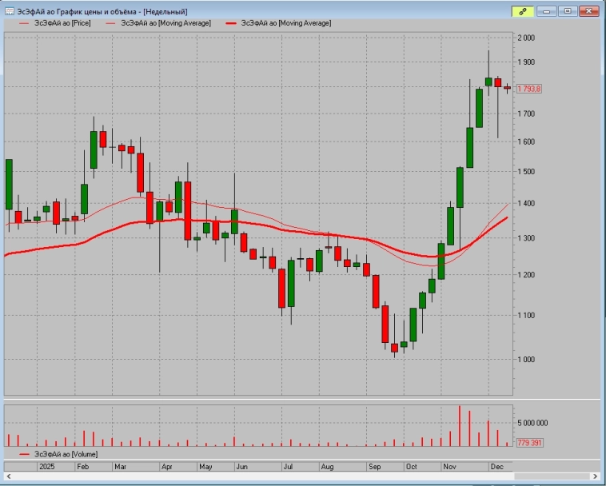Image resolution: width=606 pixels, height=486 pixels.
Task: Click the Jul label on time axis
Action: (x=287, y=465)
